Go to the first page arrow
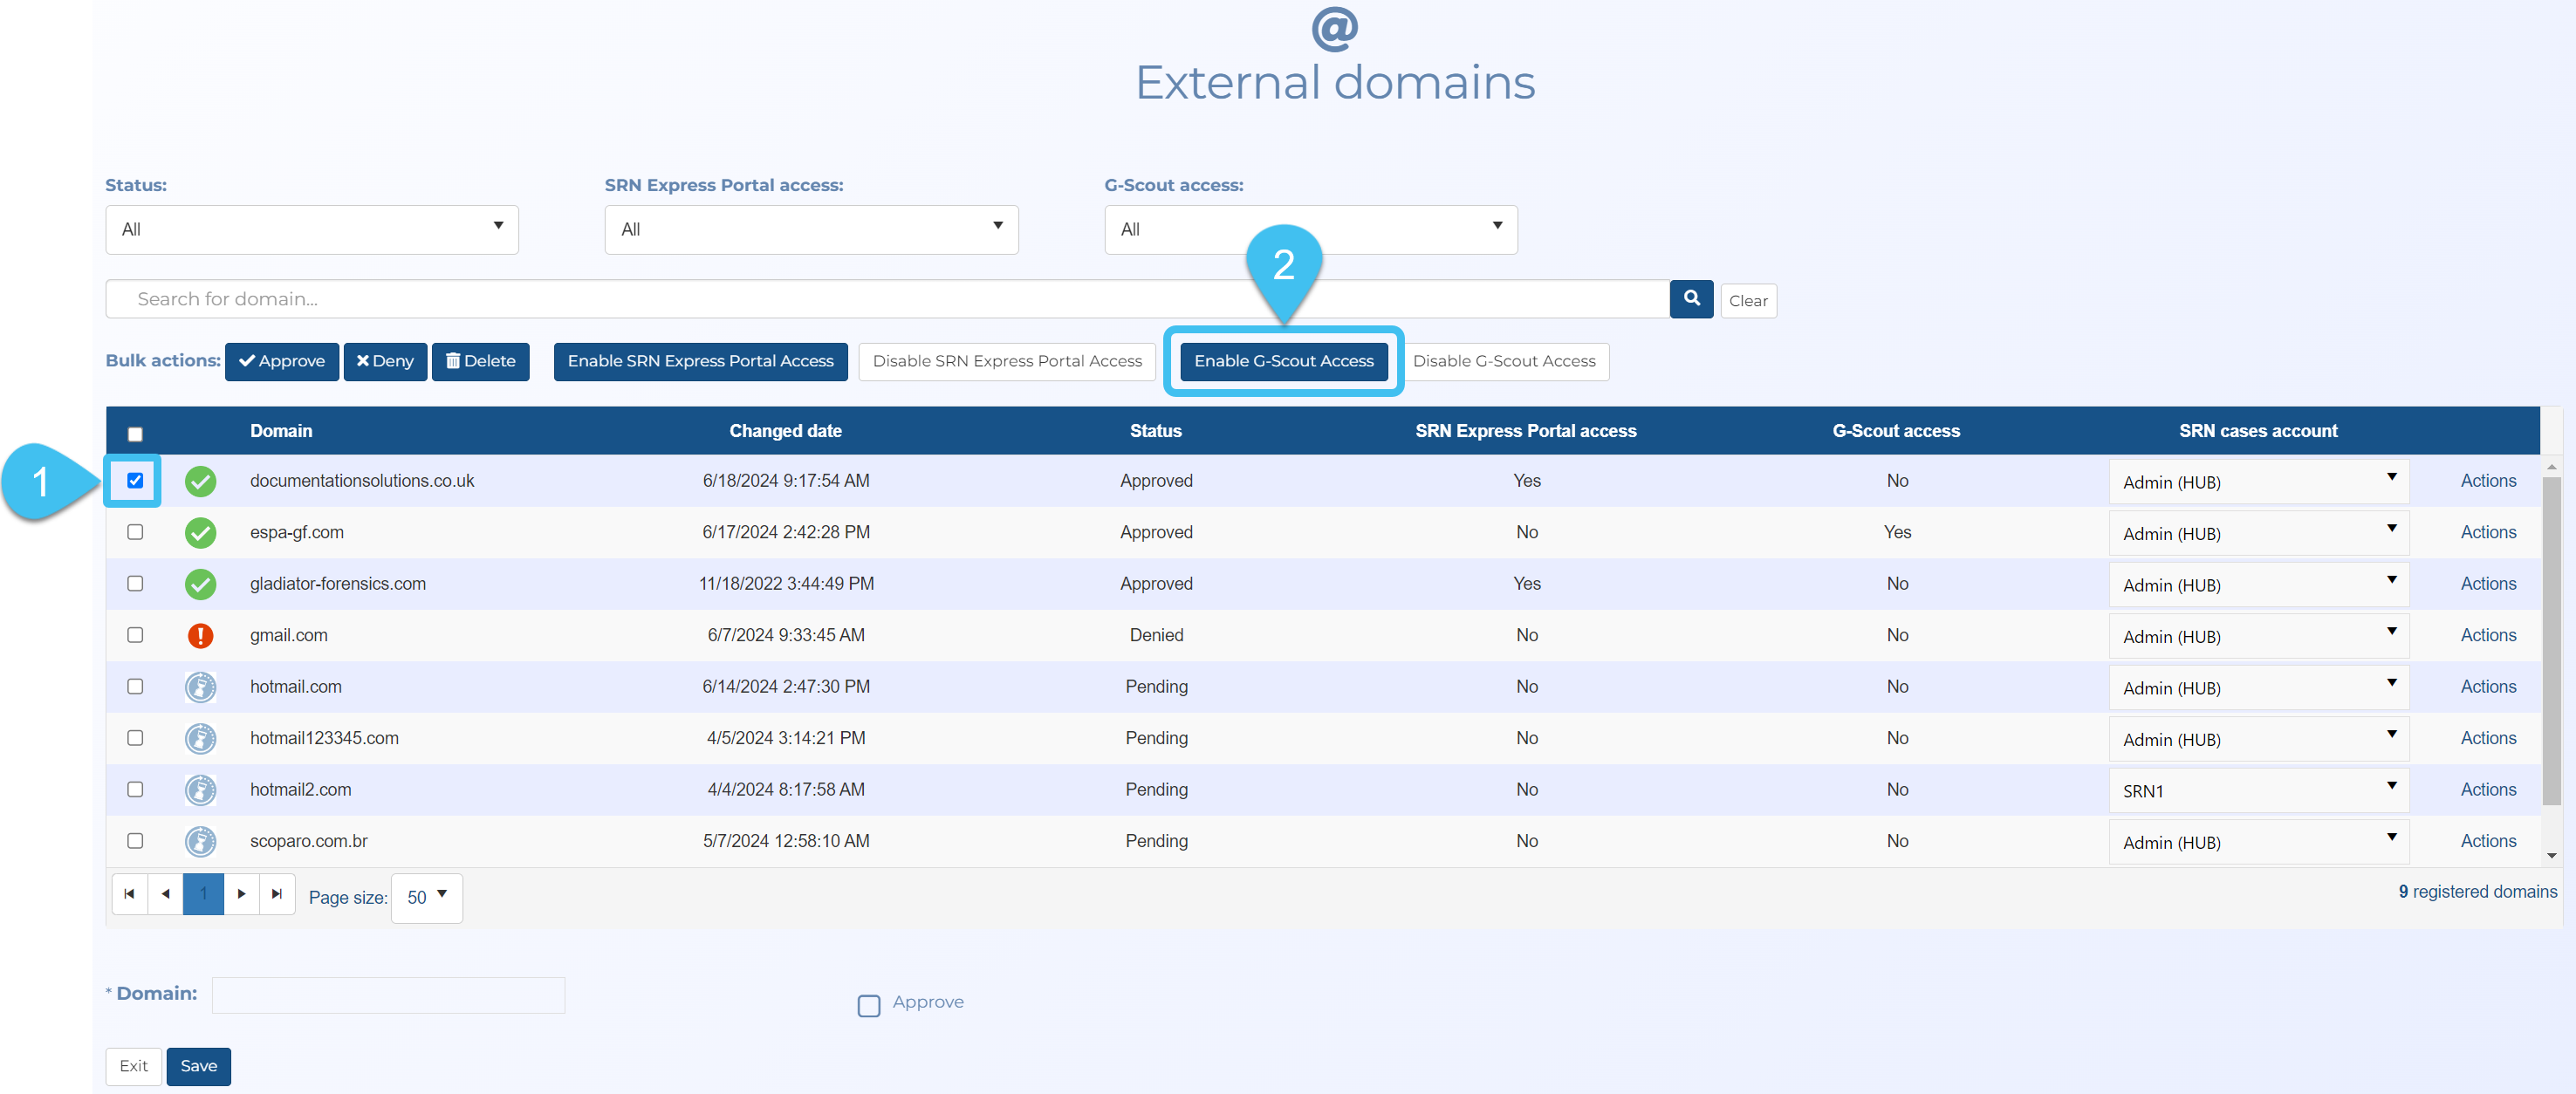The width and height of the screenshot is (2576, 1094). (x=129, y=894)
